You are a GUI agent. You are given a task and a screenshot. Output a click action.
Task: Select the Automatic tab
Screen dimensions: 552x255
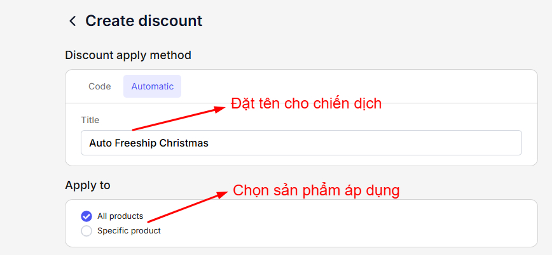pyautogui.click(x=152, y=86)
